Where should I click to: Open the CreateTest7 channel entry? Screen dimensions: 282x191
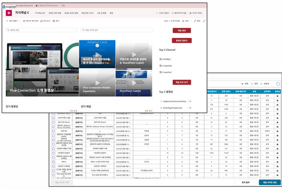165,72
